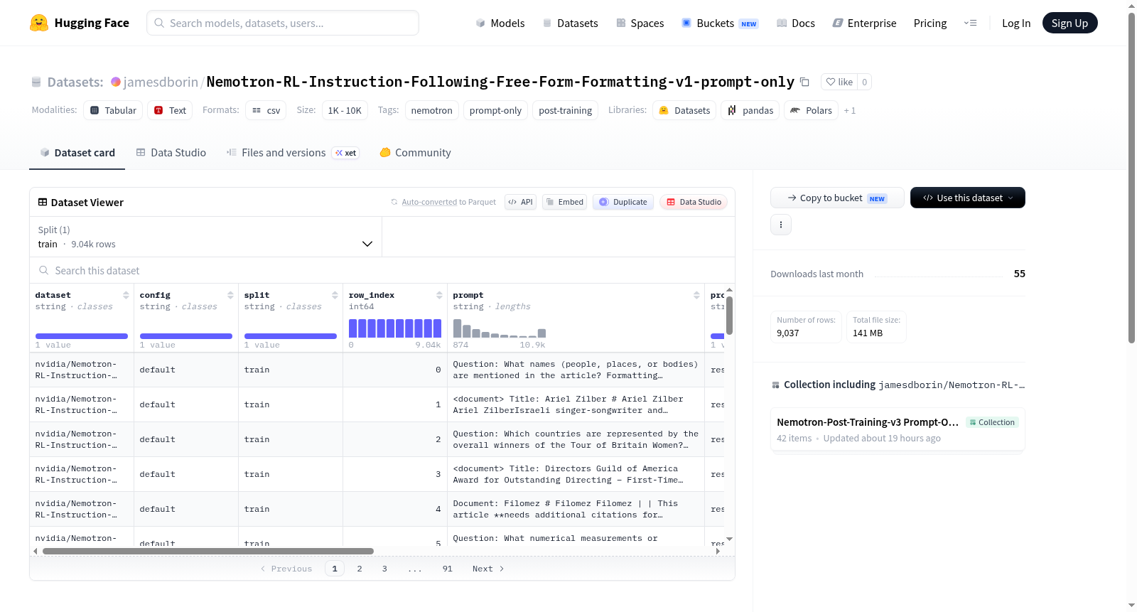Screen dimensions: 1137x612
Task: Open the Data Studio tab
Action: coord(171,153)
